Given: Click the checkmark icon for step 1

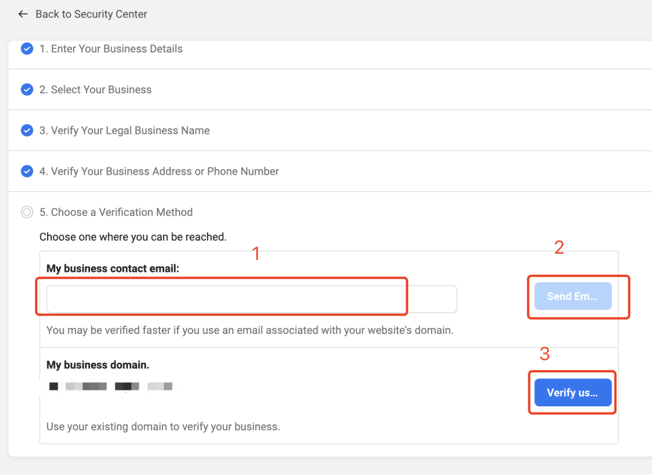Looking at the screenshot, I should coord(27,49).
